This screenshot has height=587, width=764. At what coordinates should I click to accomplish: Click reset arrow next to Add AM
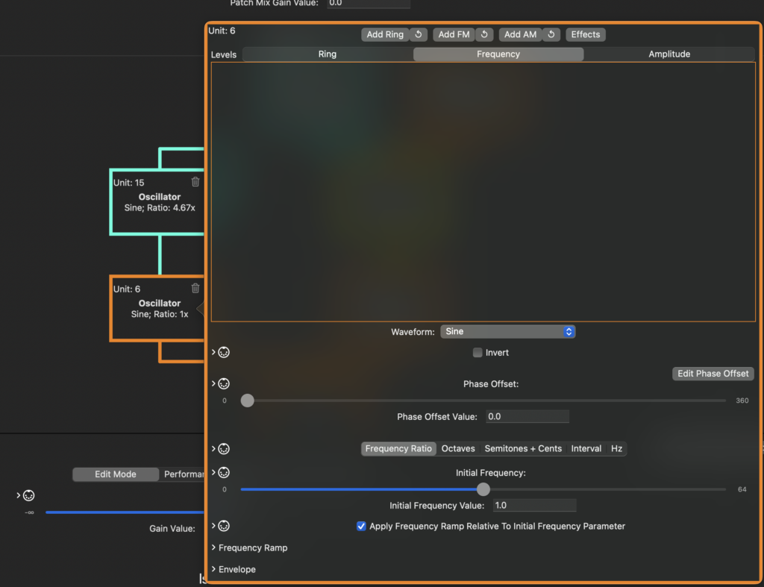[551, 34]
